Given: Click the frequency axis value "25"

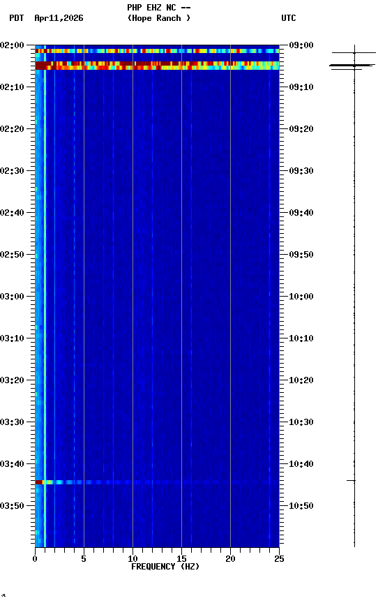Looking at the screenshot, I should (279, 559).
